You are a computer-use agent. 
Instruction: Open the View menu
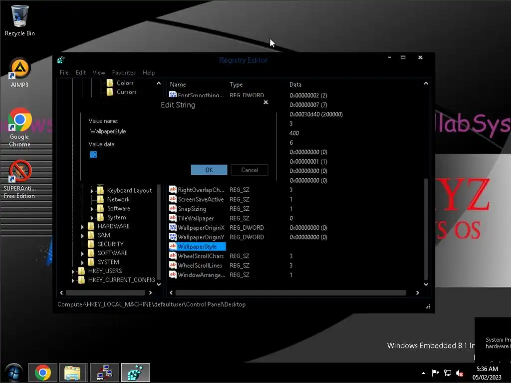click(x=99, y=73)
